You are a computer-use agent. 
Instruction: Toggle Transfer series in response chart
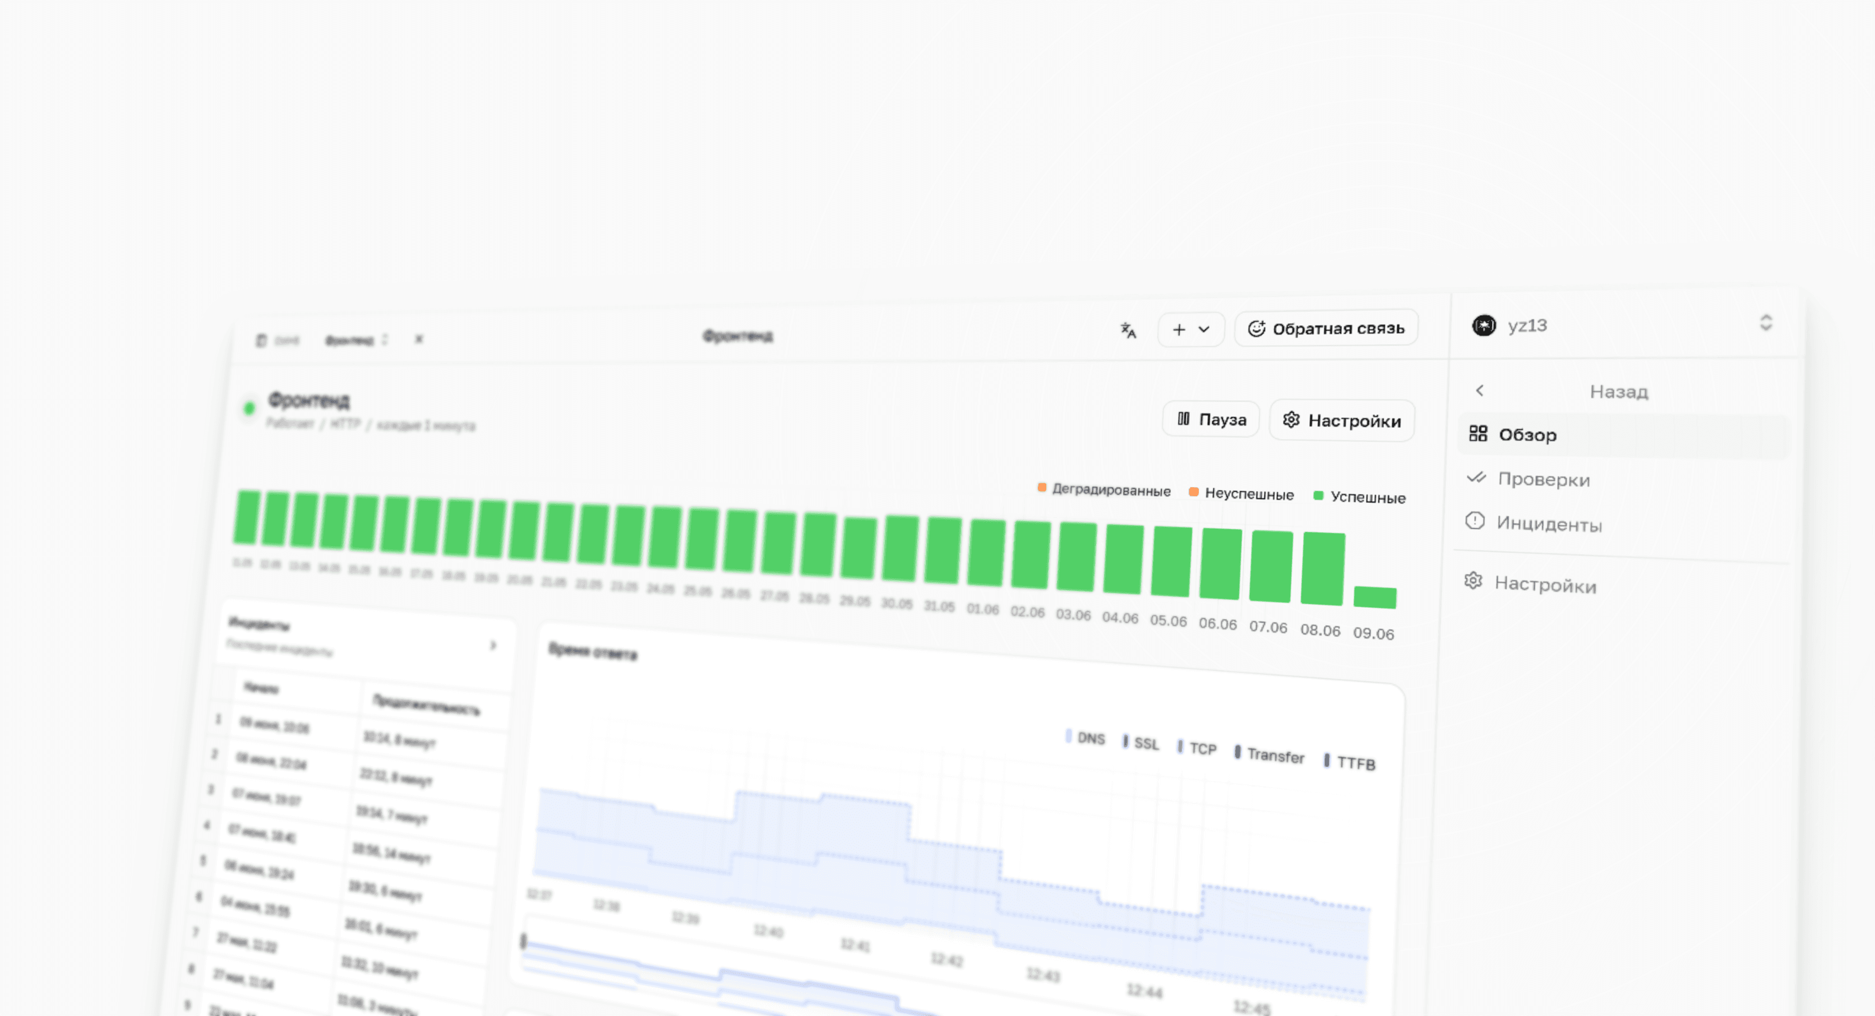[1269, 755]
